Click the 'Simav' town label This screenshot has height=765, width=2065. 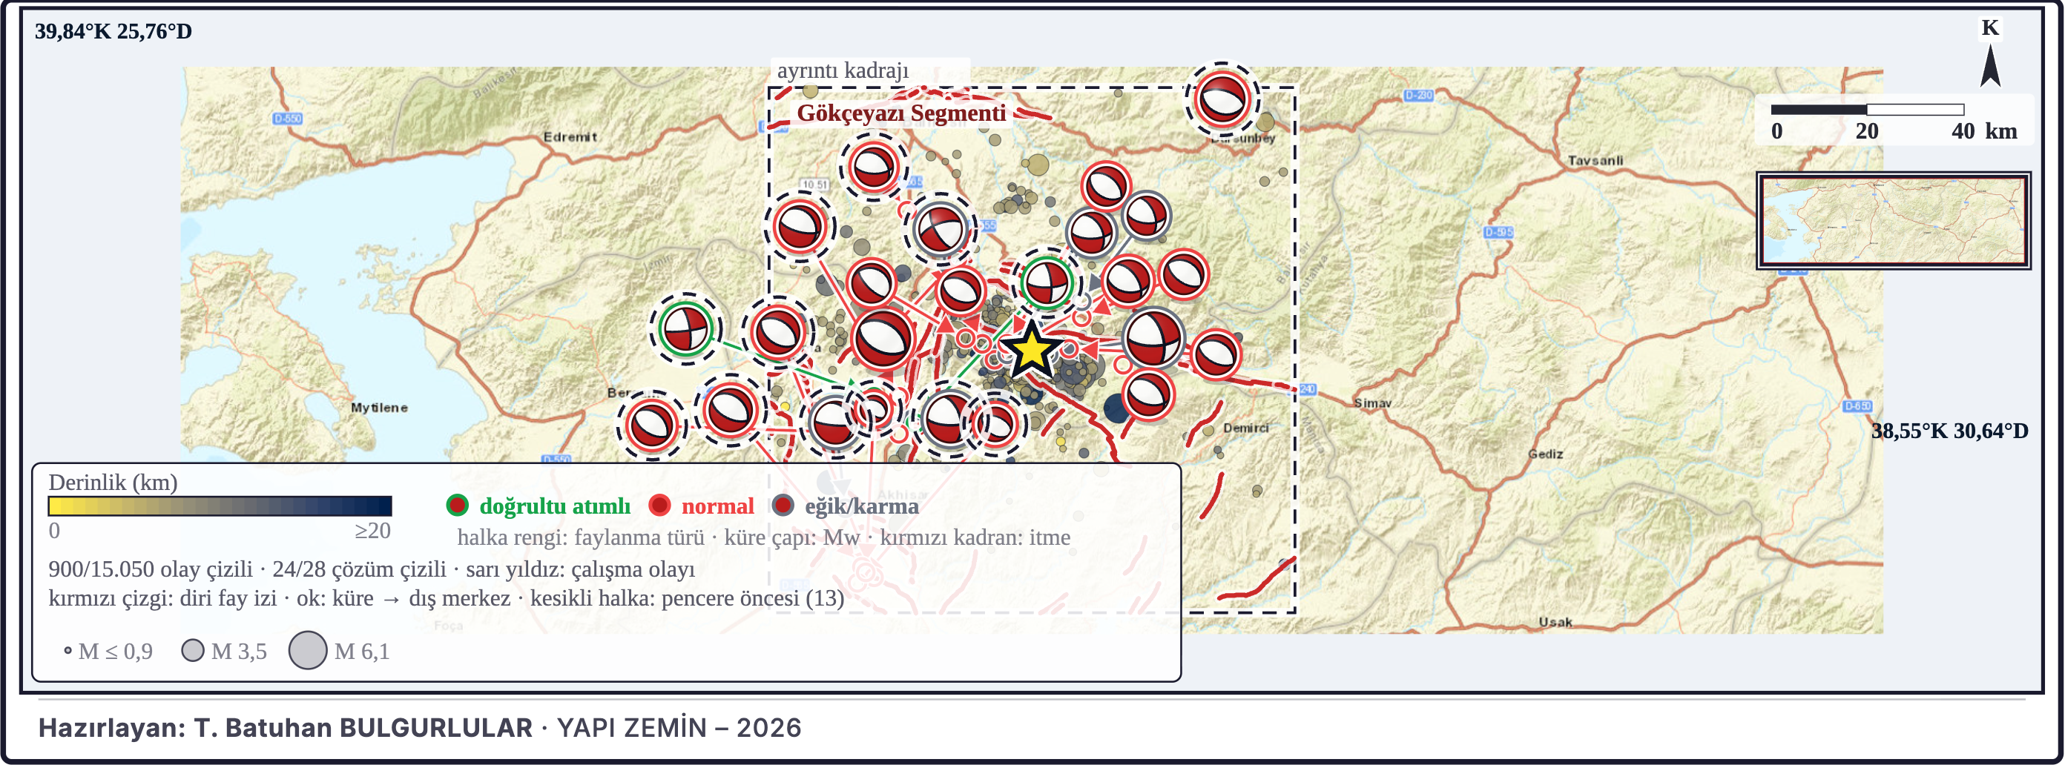pyautogui.click(x=1372, y=403)
